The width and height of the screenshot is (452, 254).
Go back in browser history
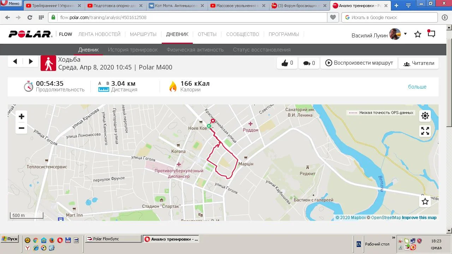(x=7, y=17)
